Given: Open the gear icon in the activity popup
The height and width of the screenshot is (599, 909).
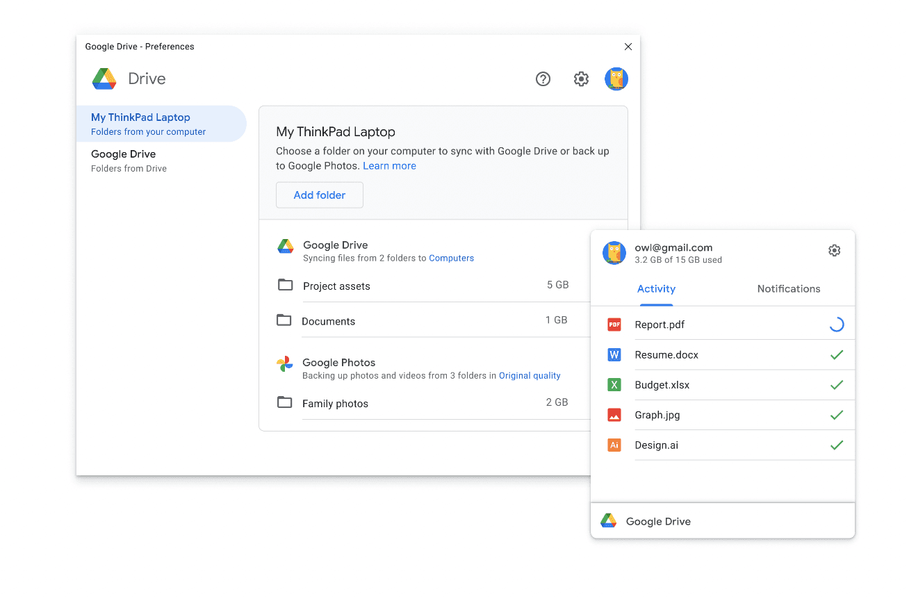Looking at the screenshot, I should click(x=834, y=250).
